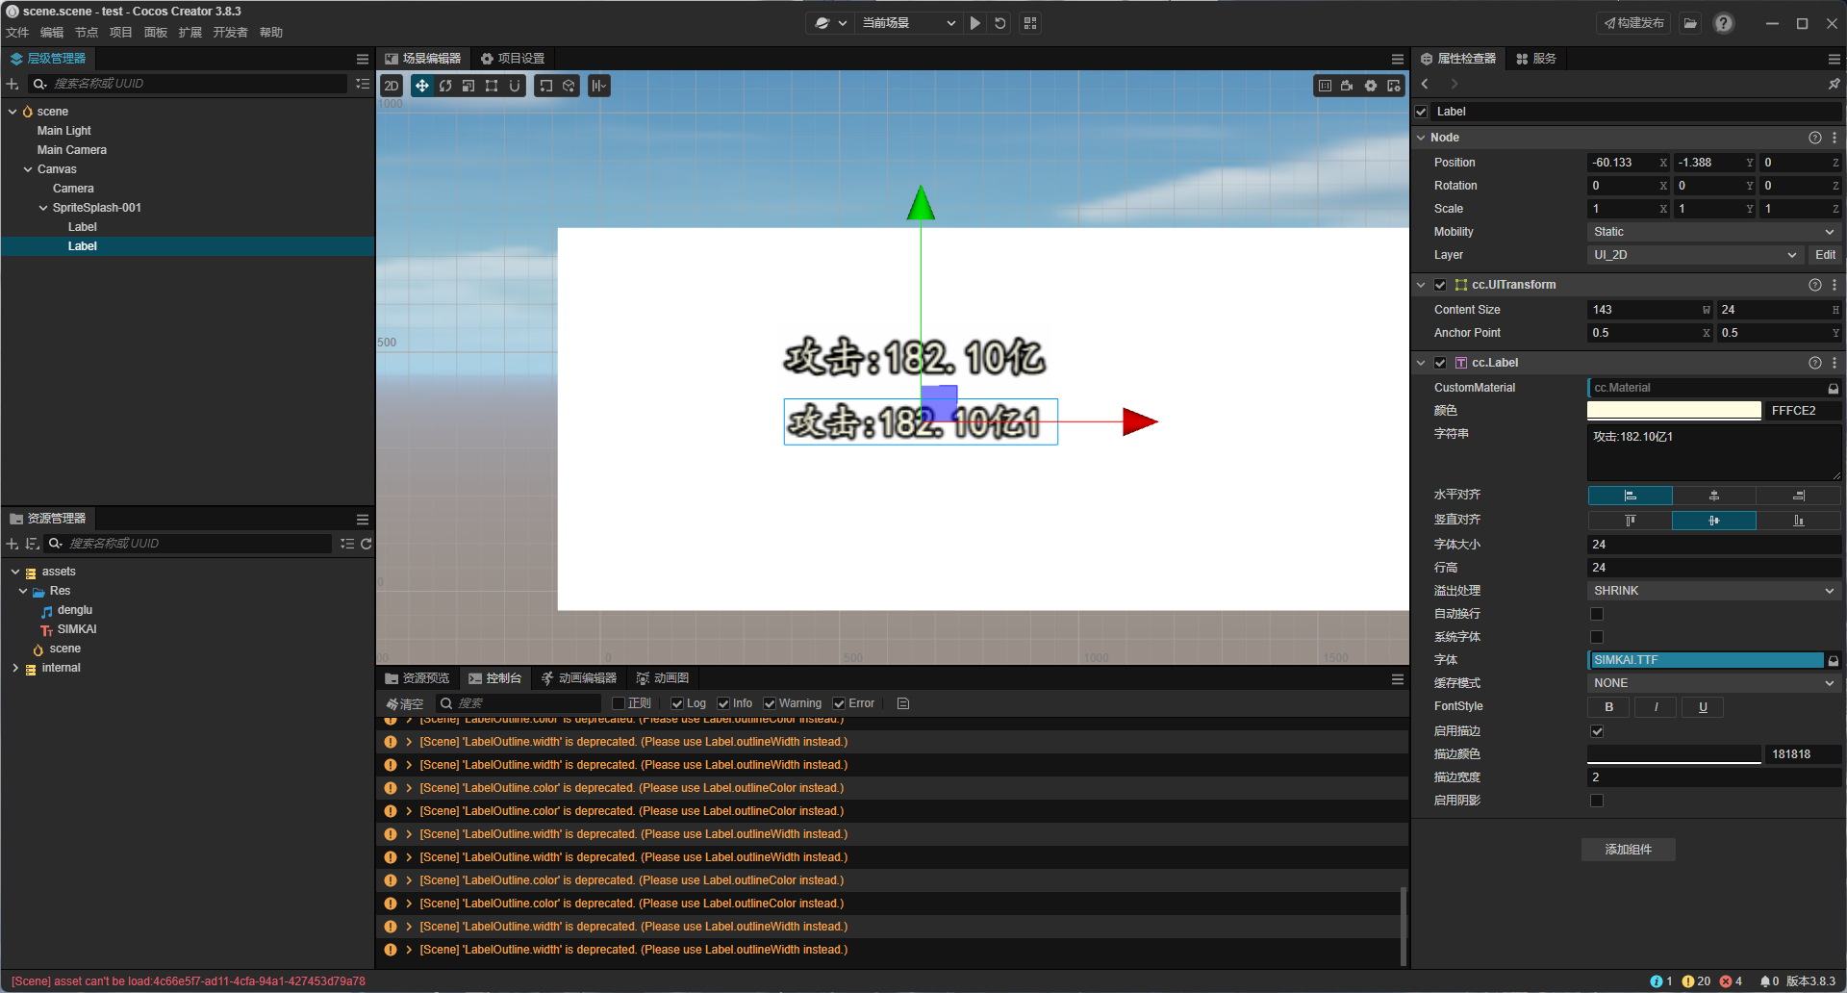Open the scene camera settings icon
Viewport: 1847px width, 993px height.
click(x=1347, y=86)
